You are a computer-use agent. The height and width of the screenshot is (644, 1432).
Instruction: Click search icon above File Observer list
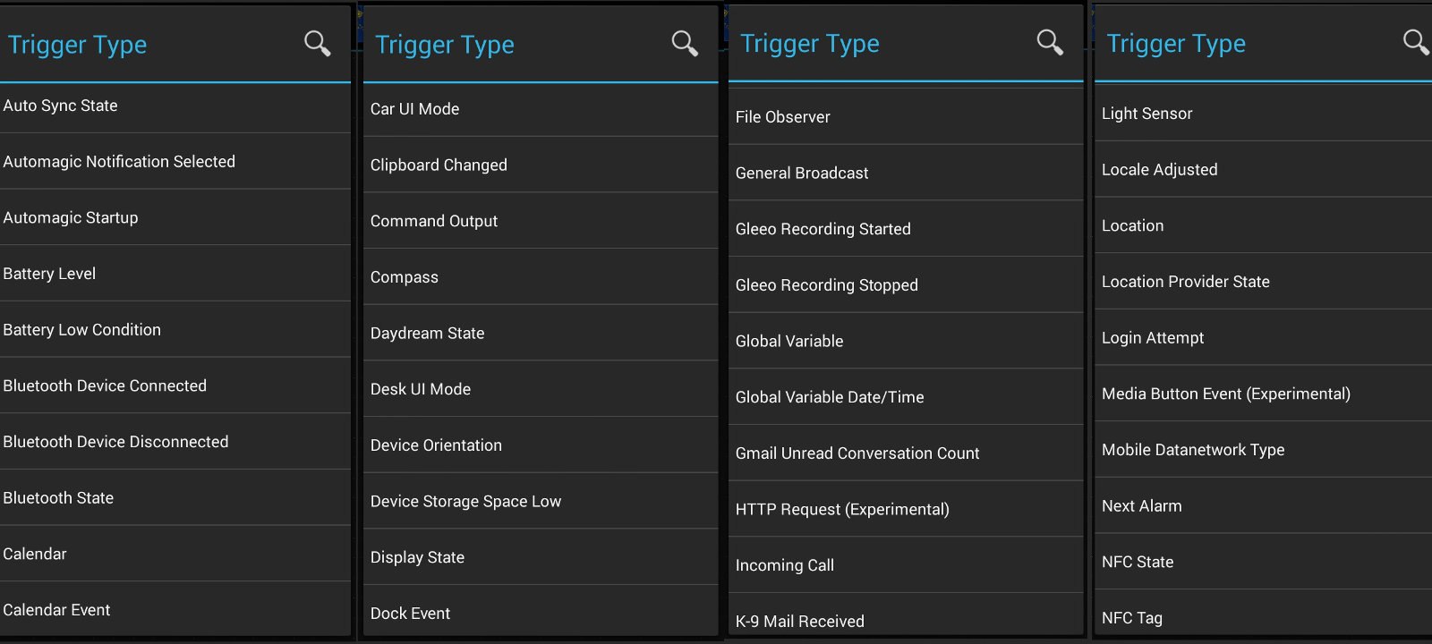pyautogui.click(x=1050, y=42)
